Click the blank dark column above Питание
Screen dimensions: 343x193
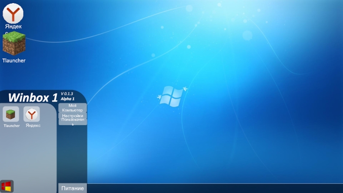coord(72,154)
